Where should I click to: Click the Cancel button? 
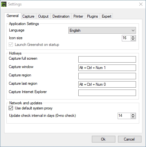point(130,139)
